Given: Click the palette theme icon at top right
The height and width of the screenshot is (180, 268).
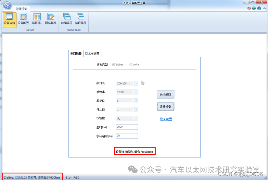Looking at the screenshot, I should [x=249, y=8].
